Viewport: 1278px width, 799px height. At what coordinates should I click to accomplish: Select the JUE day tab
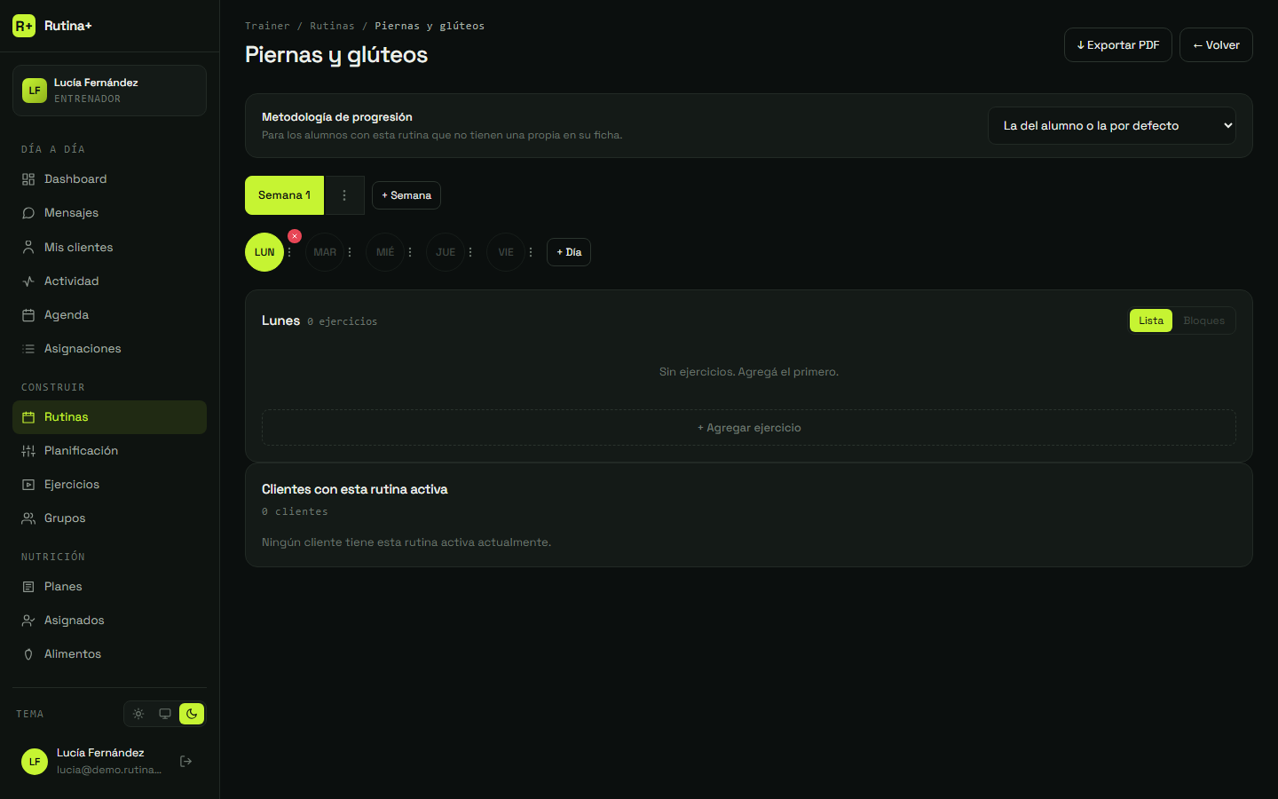point(446,252)
